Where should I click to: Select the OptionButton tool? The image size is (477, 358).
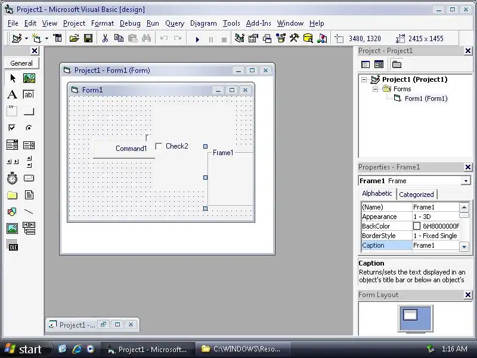tap(29, 128)
